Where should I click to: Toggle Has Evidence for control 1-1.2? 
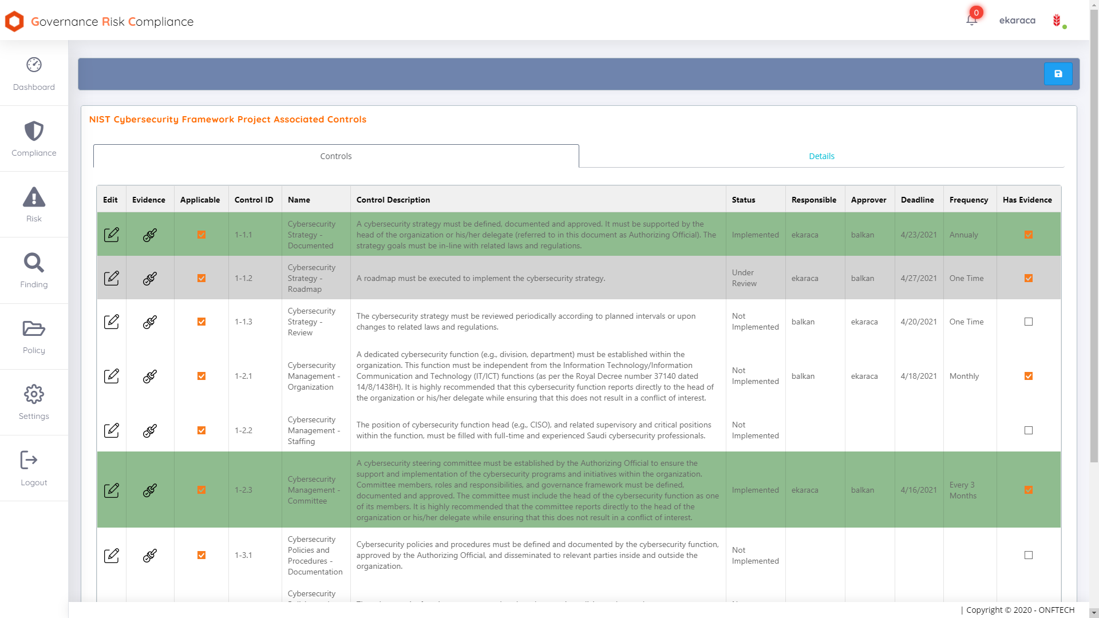pos(1029,278)
